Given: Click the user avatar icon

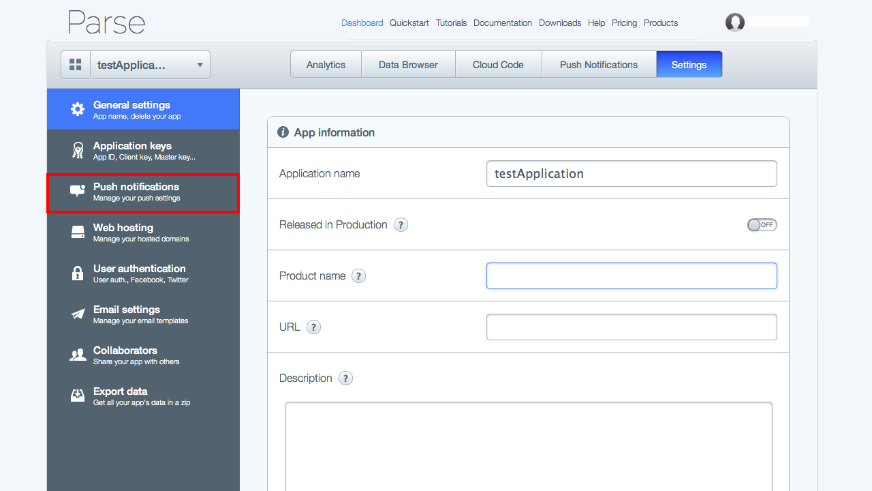Looking at the screenshot, I should [x=735, y=23].
